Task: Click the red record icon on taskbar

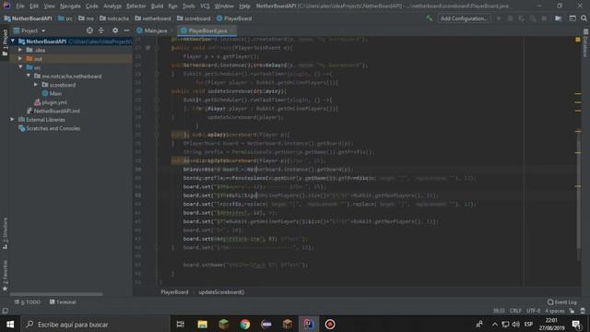Action: [x=330, y=324]
